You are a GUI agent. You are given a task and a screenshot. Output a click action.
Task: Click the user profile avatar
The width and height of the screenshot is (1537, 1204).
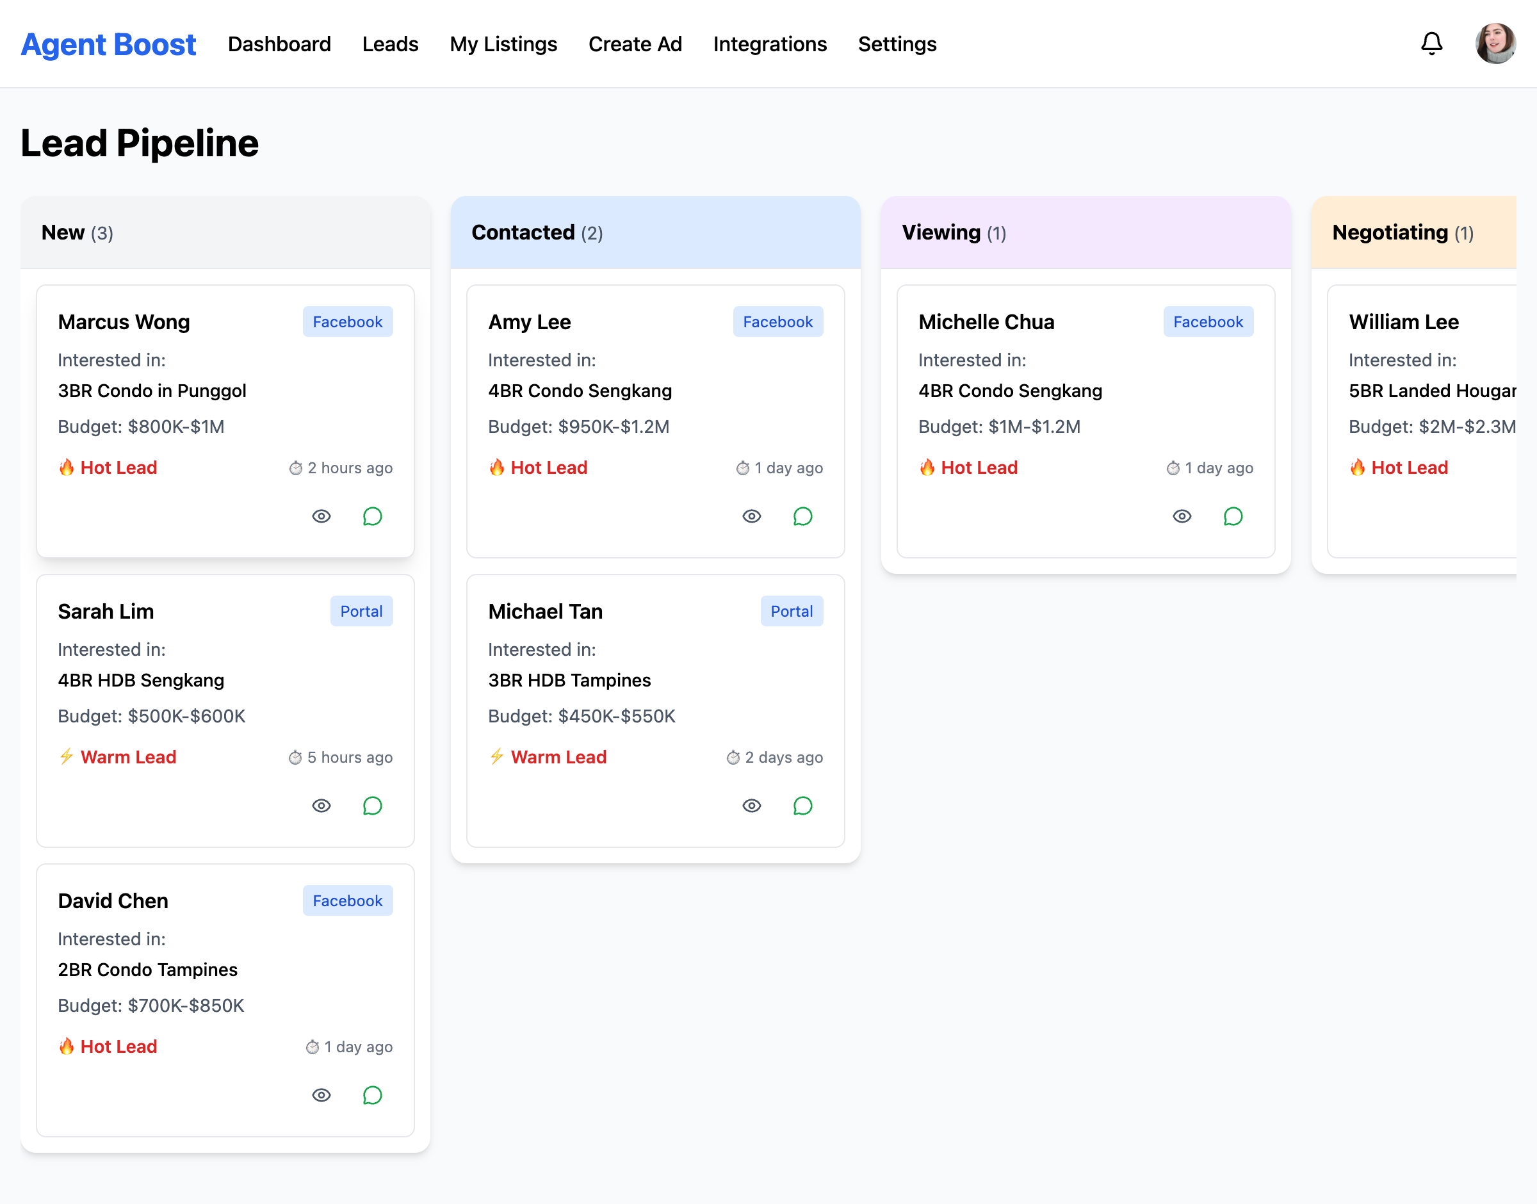point(1495,44)
